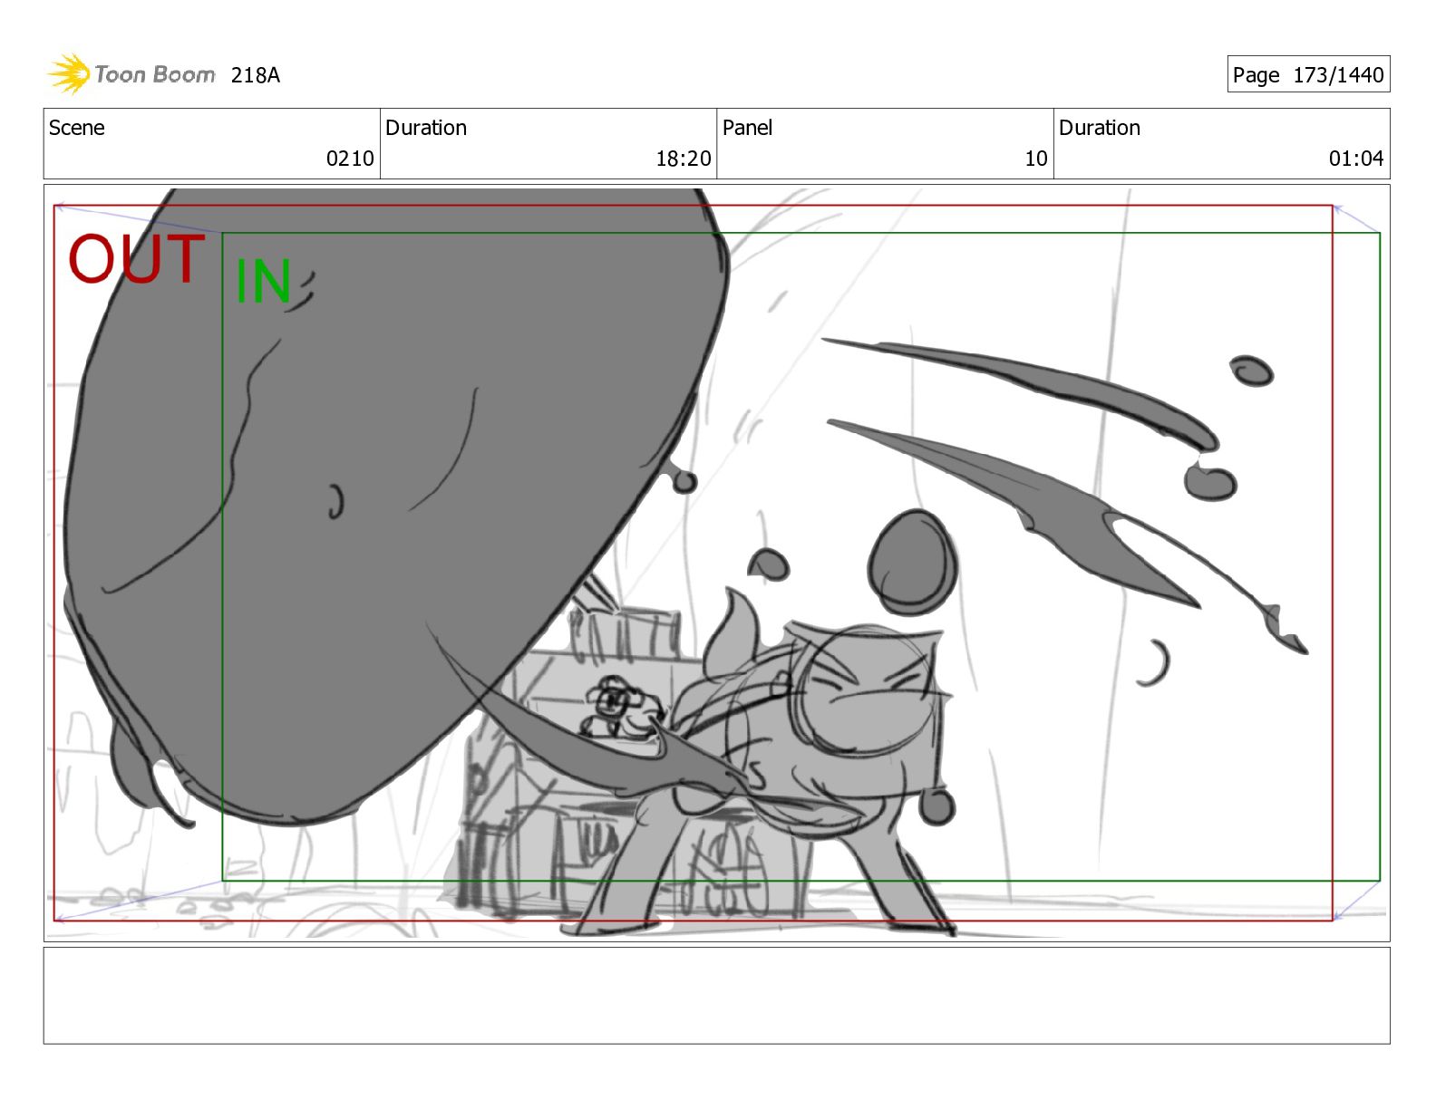Click the scene number 0210
Image resolution: width=1436 pixels, height=1109 pixels.
point(350,159)
